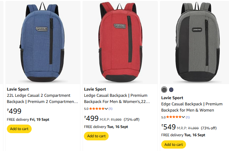
Task: Expand ratings chevron for the Edge Casual Backpack
Action: pyautogui.click(x=183, y=117)
